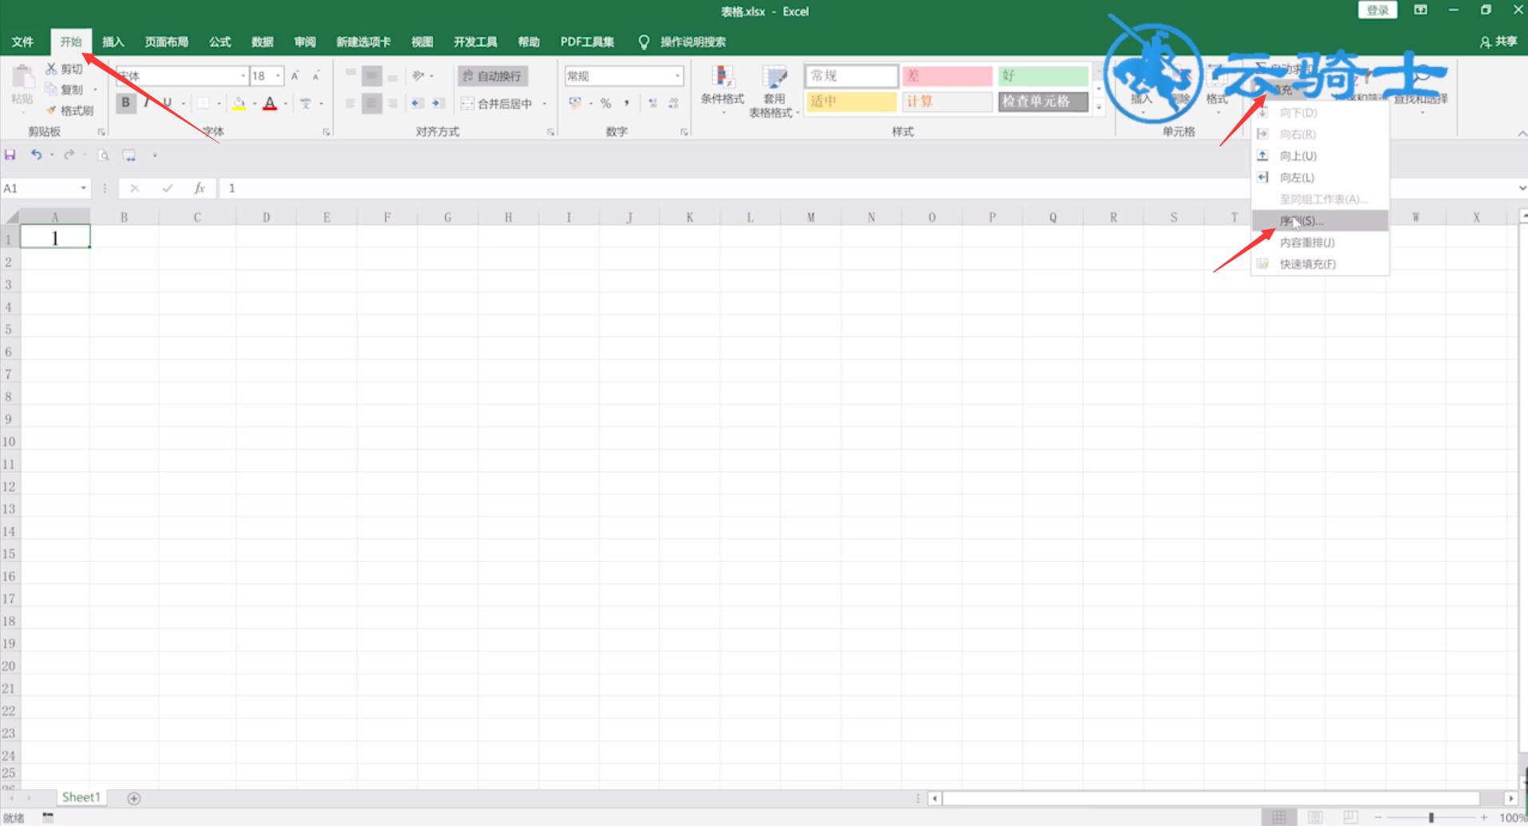Open the font name dropdown

(x=243, y=76)
